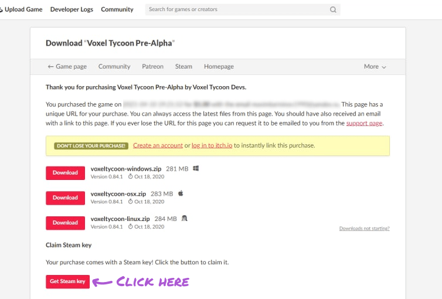Click the Apple icon beside voxeltycoon-osx.zip
Image resolution: width=442 pixels, height=299 pixels.
click(181, 193)
